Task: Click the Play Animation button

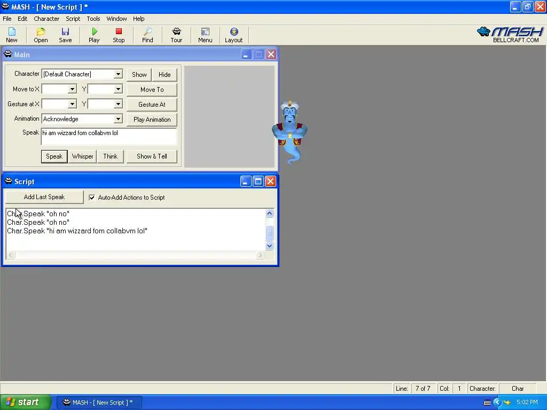Action: 152,120
